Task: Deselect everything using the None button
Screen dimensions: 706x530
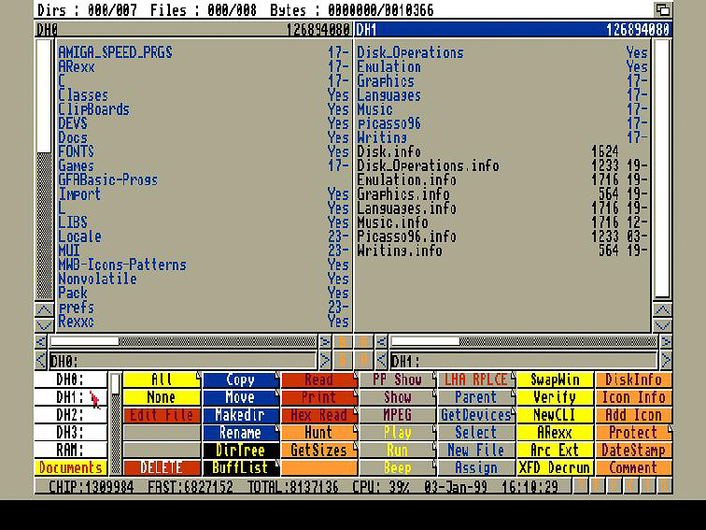Action: click(x=162, y=397)
